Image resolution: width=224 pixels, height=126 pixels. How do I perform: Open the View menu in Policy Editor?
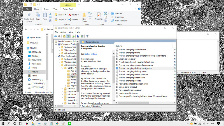coord(71,32)
